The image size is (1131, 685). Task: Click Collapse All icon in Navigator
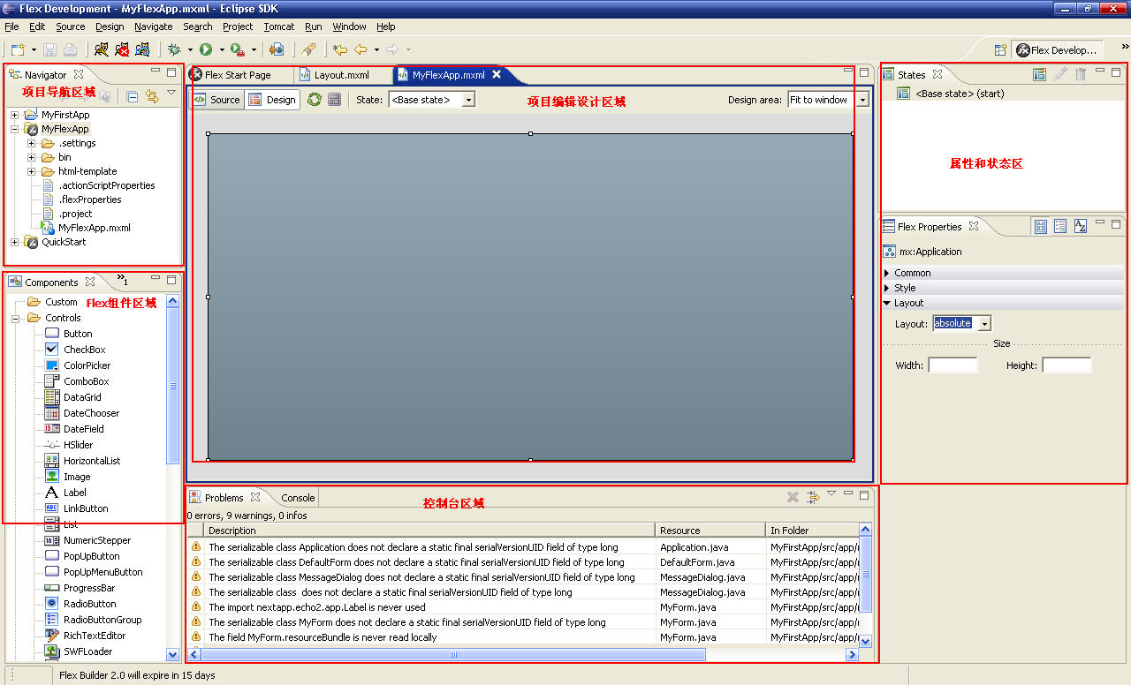coord(132,96)
